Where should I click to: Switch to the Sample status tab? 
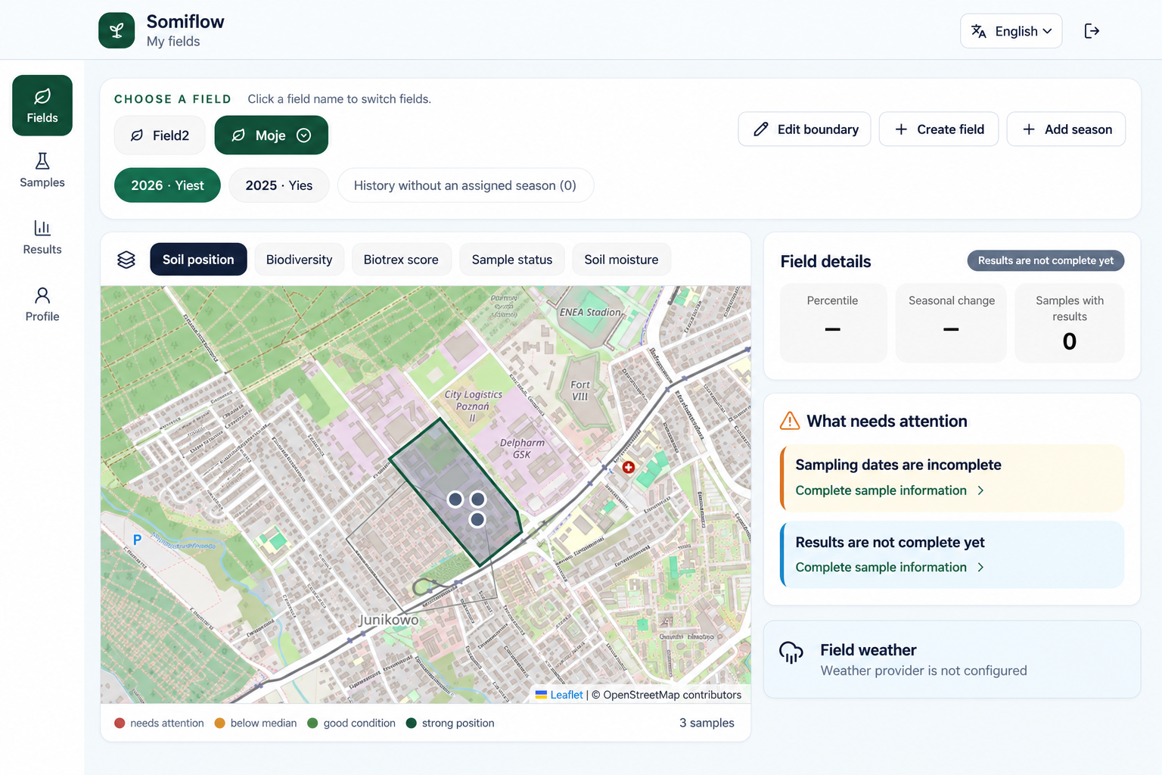[x=512, y=260]
